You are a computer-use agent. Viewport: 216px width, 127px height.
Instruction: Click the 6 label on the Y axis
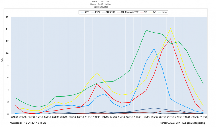pos(8,78)
